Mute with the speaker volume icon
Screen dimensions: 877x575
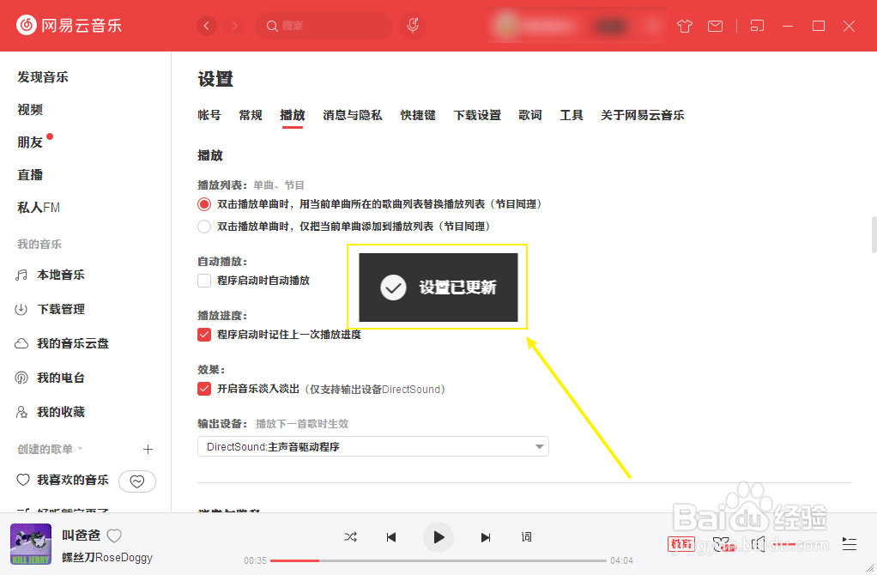coord(758,544)
